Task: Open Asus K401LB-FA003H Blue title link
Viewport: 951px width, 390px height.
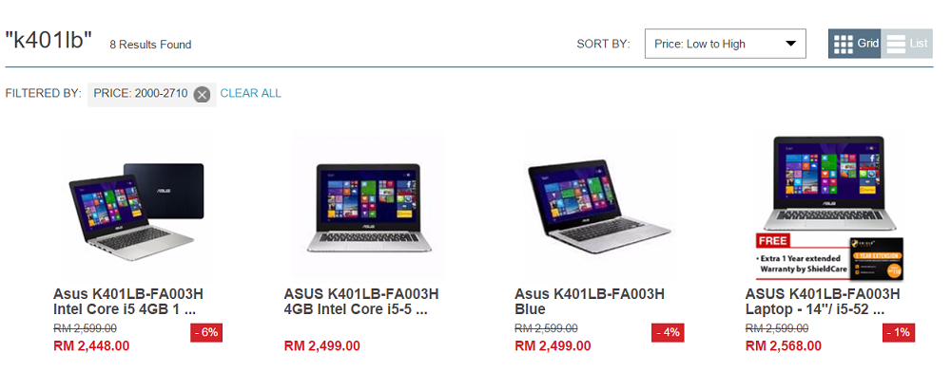Action: click(x=590, y=302)
